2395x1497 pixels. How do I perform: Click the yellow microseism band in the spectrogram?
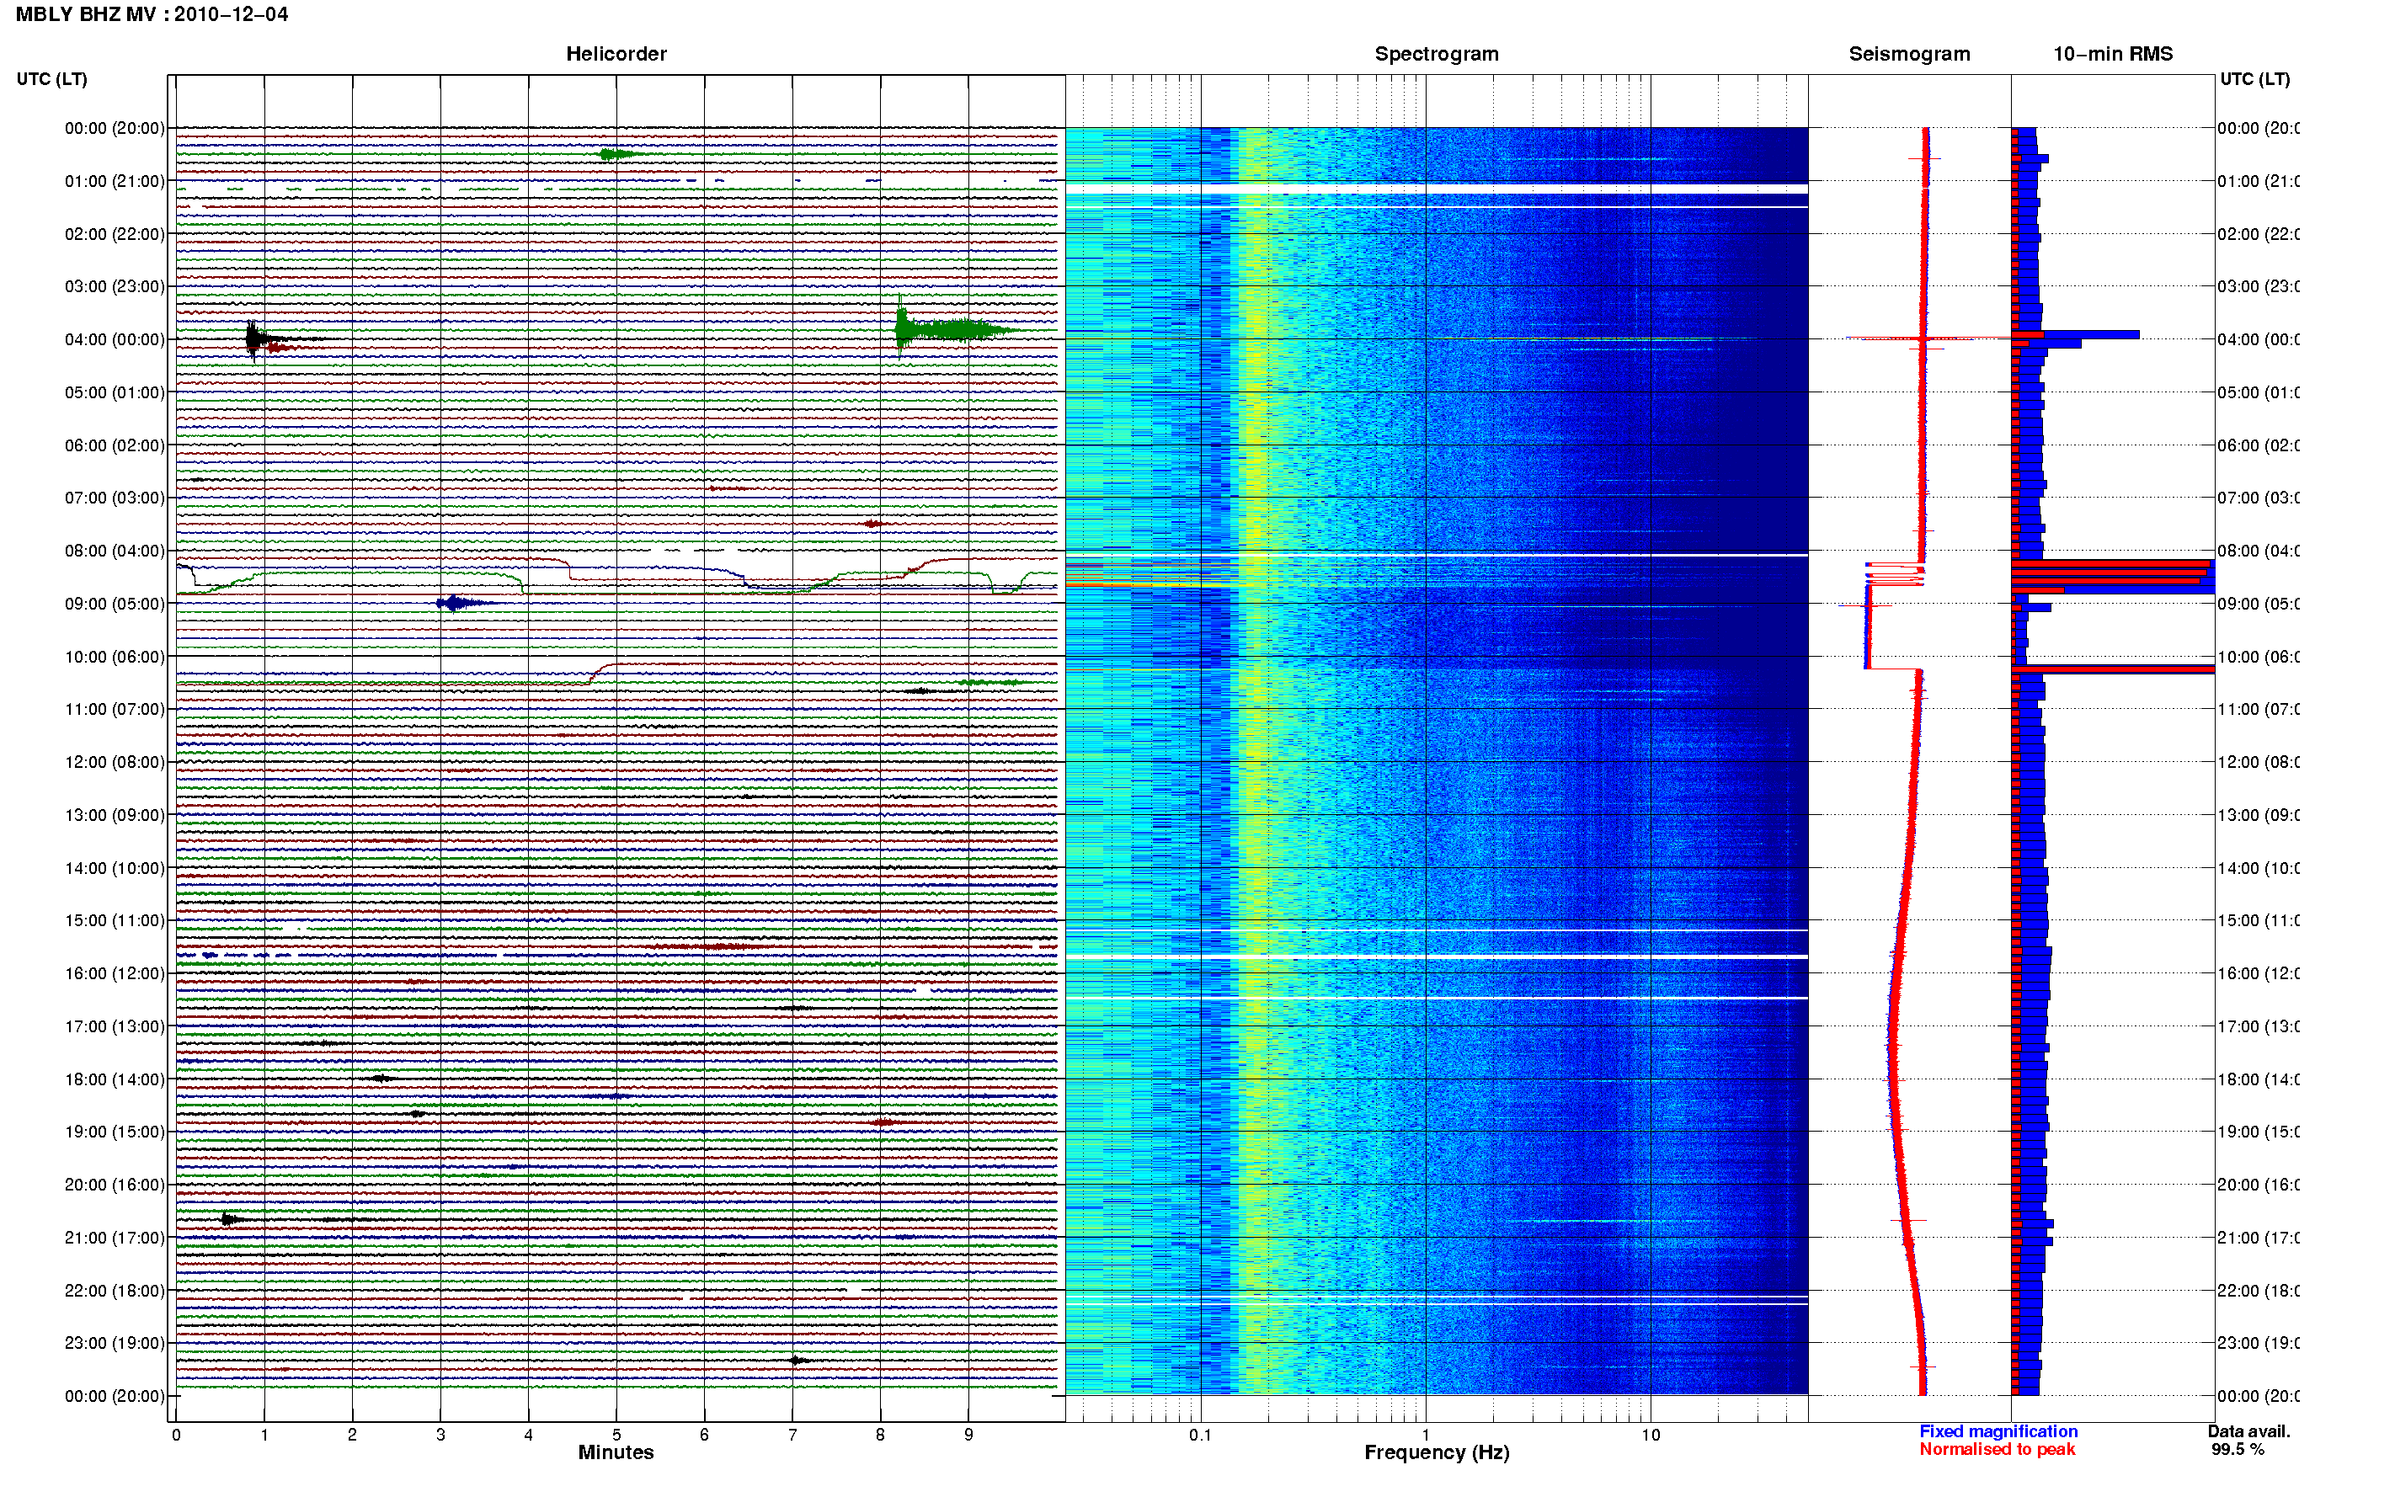pos(1256,760)
